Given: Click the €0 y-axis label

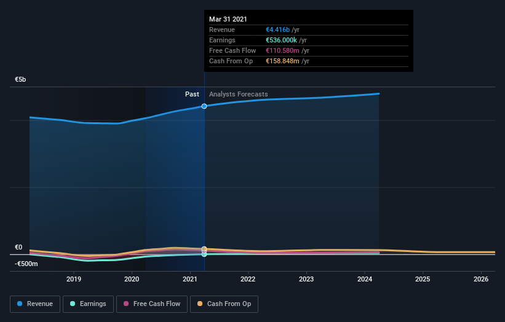Looking at the screenshot, I should pyautogui.click(x=18, y=248).
